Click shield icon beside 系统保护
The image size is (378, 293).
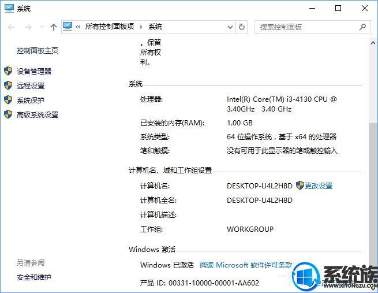pyautogui.click(x=8, y=100)
